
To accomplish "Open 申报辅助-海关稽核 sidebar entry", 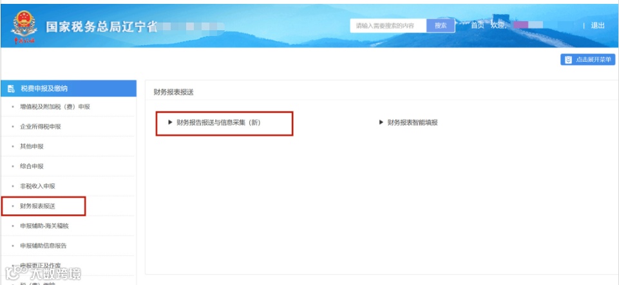I will [x=44, y=226].
